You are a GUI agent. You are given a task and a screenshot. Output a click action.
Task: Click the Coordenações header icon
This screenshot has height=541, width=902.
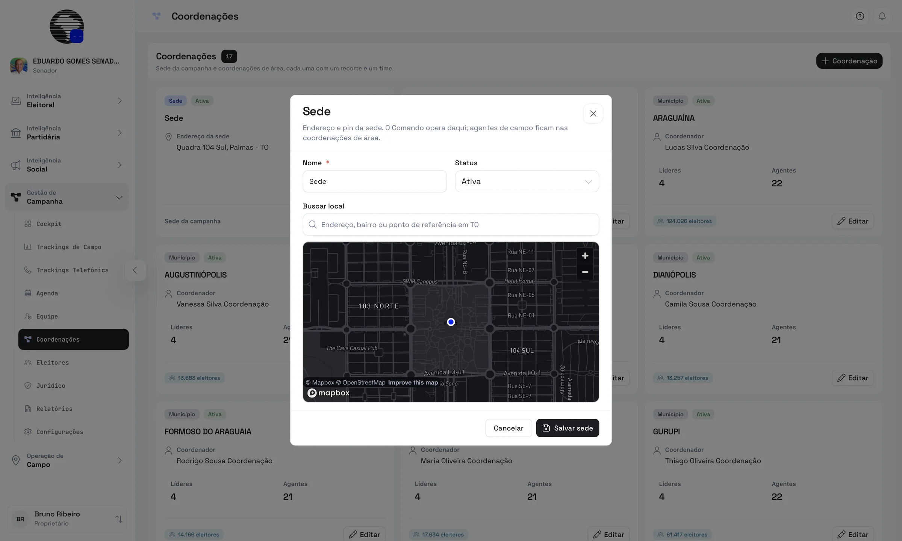(156, 16)
